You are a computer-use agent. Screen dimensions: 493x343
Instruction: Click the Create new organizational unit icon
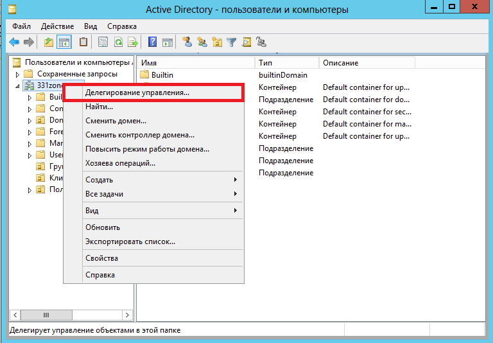217,42
